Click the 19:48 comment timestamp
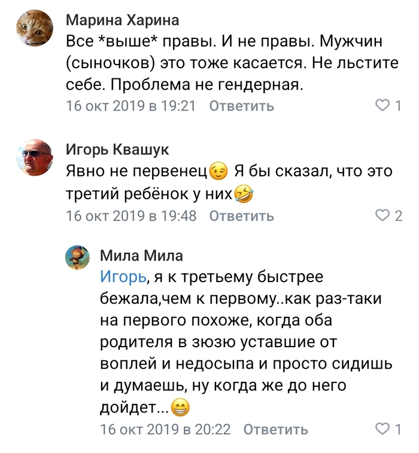419x453 pixels. pyautogui.click(x=131, y=216)
